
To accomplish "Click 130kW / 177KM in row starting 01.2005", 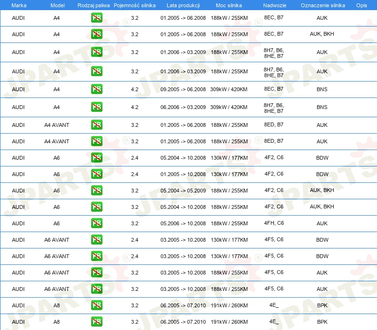I will [229, 174].
